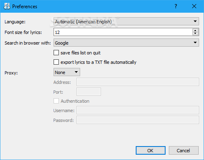Toggle the Authentication checkbox
204x160 pixels.
(56, 101)
